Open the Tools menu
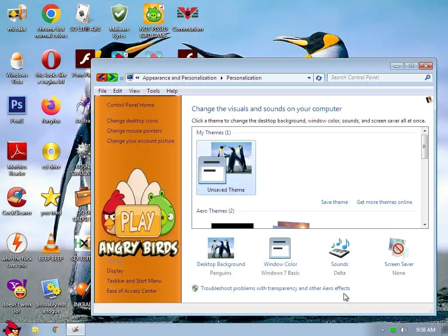This screenshot has height=336, width=448. click(153, 91)
